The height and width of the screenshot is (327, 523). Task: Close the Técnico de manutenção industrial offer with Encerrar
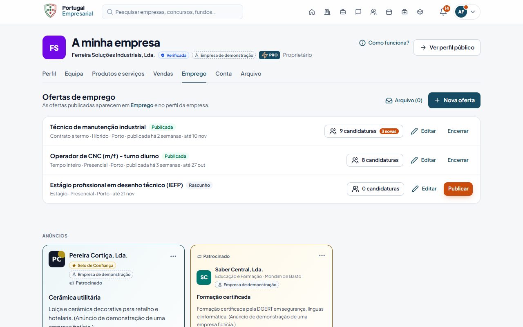[x=458, y=131]
